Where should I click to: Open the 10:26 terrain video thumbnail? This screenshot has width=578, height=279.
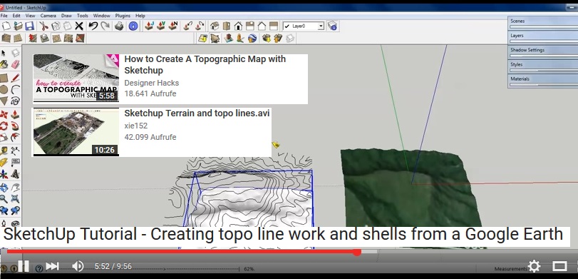[76, 132]
